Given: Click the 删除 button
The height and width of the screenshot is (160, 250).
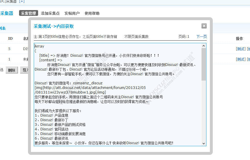Looking at the screenshot, I should (12, 70).
